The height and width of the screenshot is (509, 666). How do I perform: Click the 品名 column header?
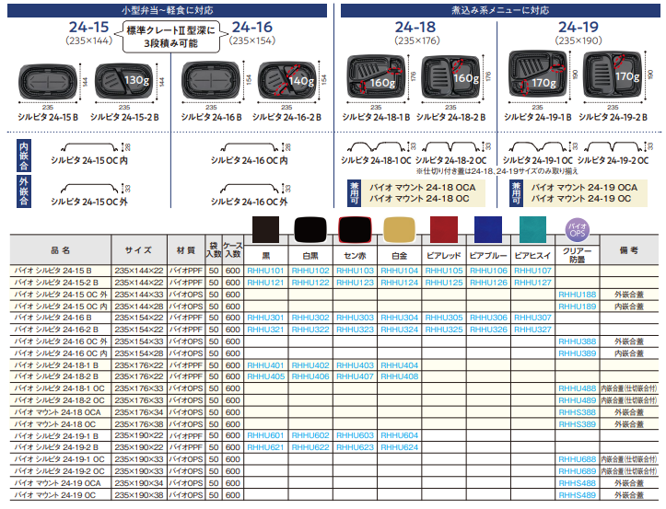point(61,249)
